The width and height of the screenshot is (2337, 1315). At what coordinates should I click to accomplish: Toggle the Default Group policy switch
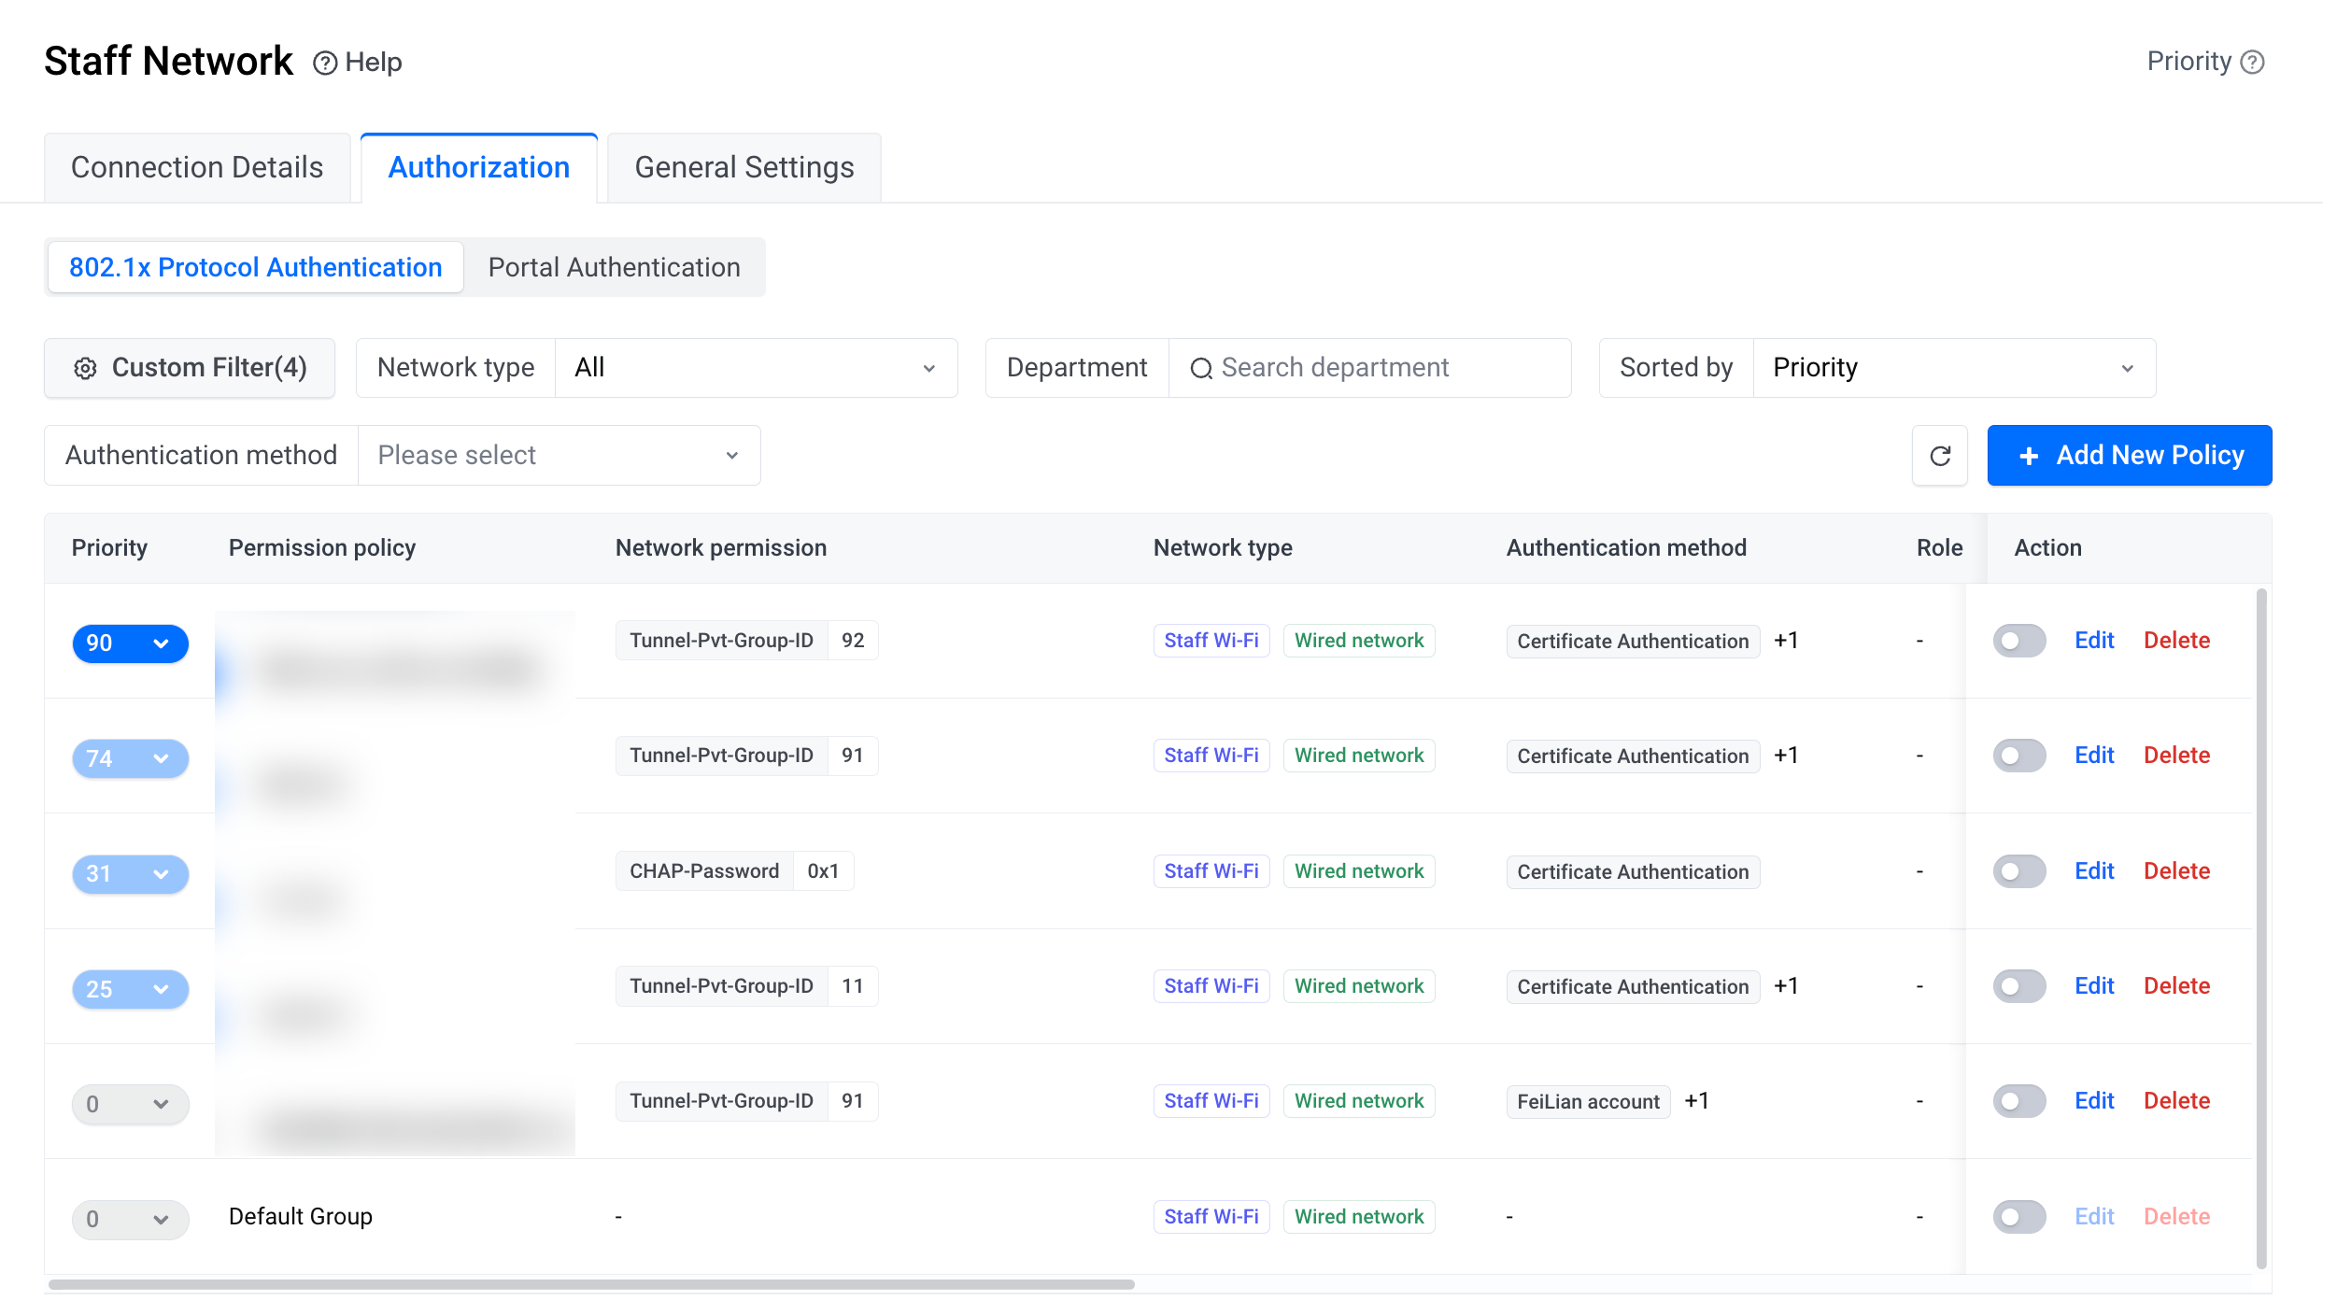[2019, 1217]
